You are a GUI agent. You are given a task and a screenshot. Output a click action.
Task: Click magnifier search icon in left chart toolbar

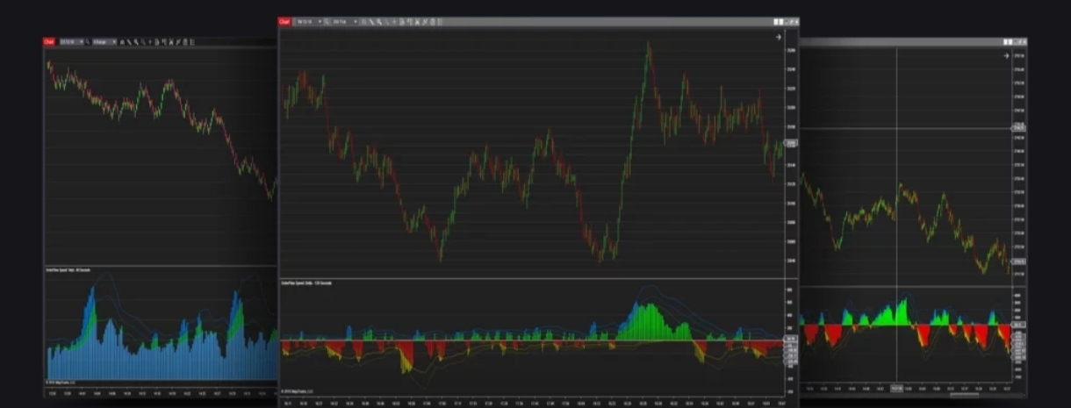(x=88, y=42)
